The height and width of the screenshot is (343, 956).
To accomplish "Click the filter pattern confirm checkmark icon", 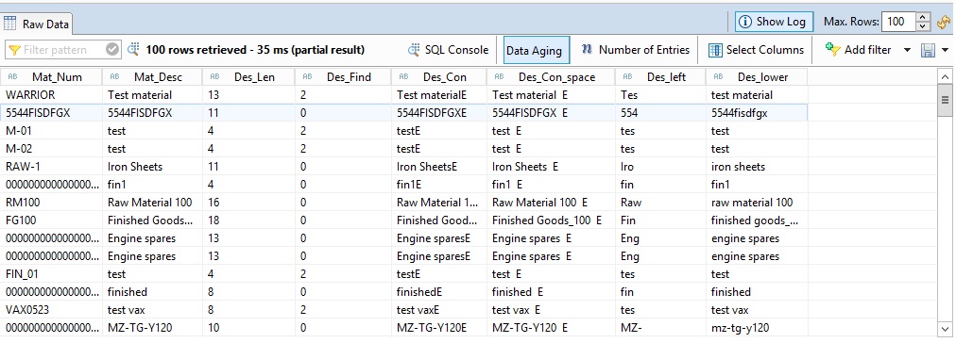I will pos(112,50).
